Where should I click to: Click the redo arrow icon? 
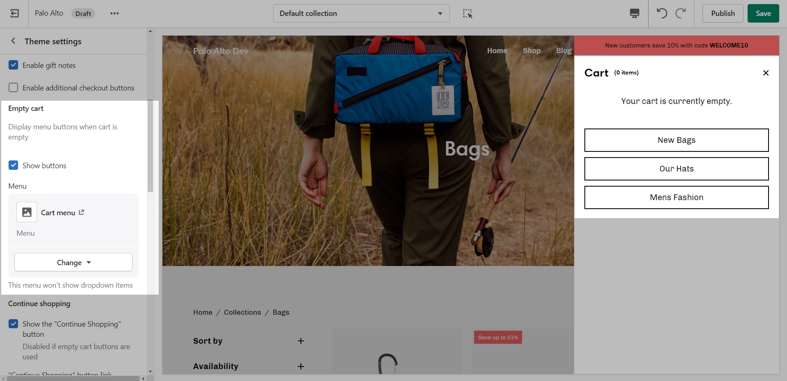click(681, 14)
